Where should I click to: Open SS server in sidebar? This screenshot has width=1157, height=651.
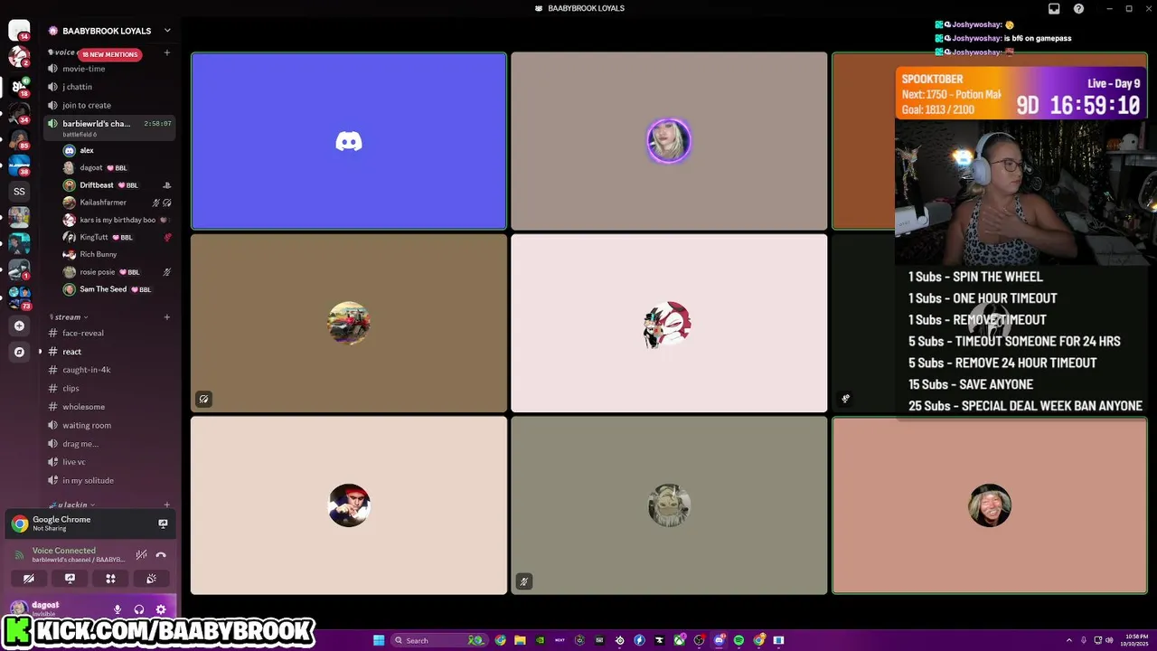tap(19, 192)
